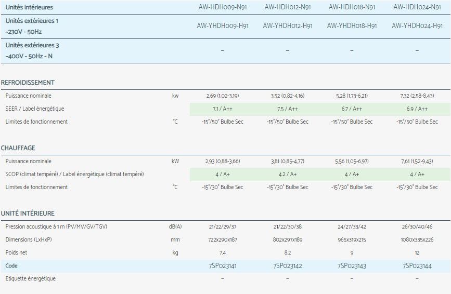451x294 pixels.
Task: Select the 6.7 / A++ energy label cell
Action: [352, 109]
